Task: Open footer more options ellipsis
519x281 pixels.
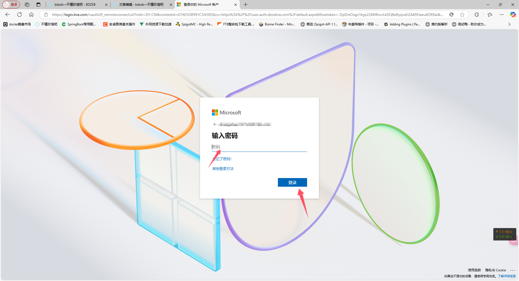Action: [513, 270]
